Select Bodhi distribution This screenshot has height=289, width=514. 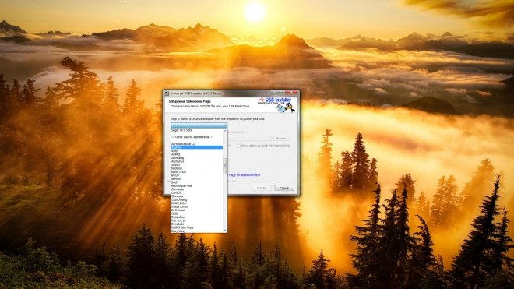point(174,182)
